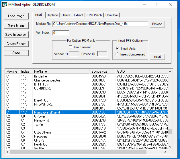Select the MFLASHDXE row
180x159 pixels.
[x=87, y=104]
